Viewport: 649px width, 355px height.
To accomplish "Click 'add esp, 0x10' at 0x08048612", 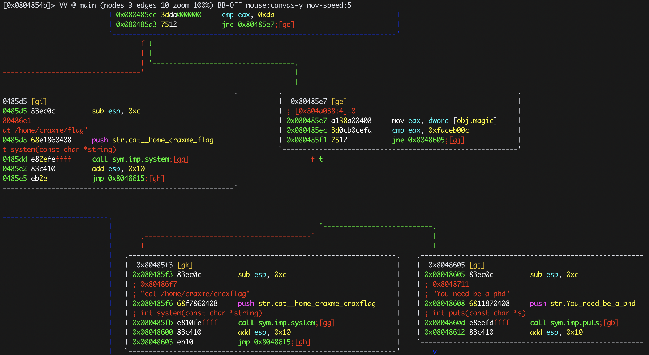I will (556, 332).
